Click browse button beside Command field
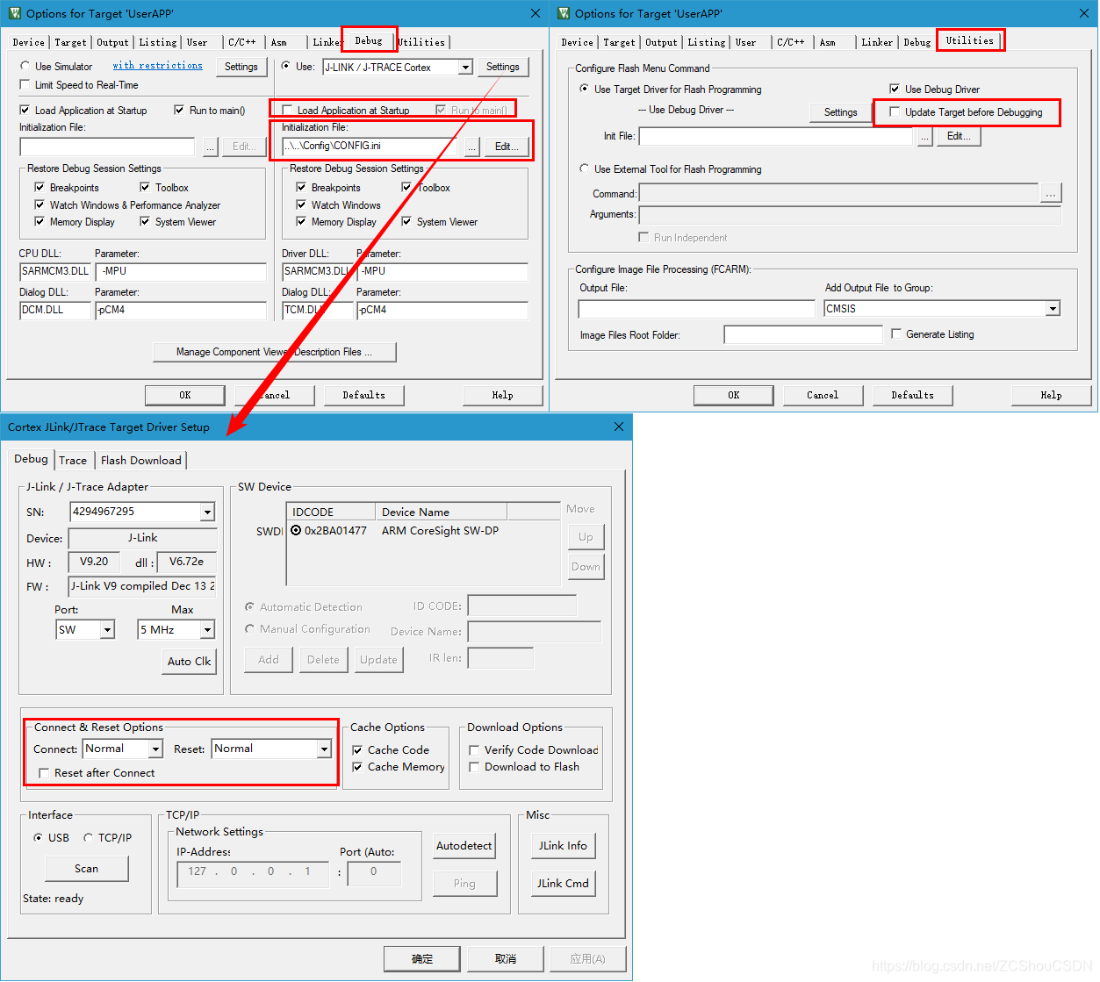 click(x=1051, y=193)
